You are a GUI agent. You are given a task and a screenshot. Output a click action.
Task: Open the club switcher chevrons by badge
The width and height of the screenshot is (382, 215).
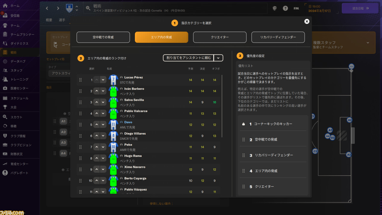tap(77, 8)
